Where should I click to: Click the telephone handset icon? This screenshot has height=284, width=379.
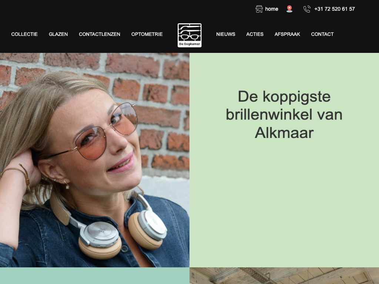307,9
